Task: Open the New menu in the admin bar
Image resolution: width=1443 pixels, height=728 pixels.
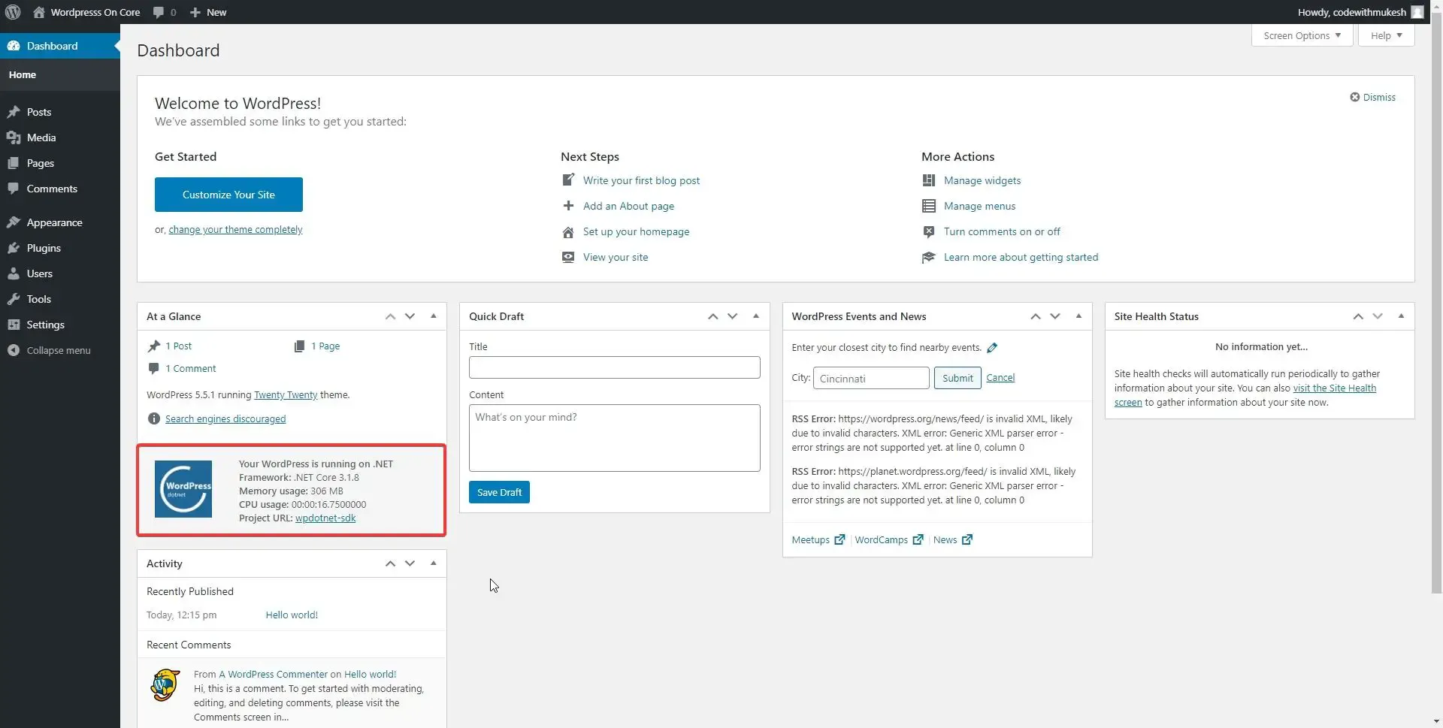Action: pos(208,12)
